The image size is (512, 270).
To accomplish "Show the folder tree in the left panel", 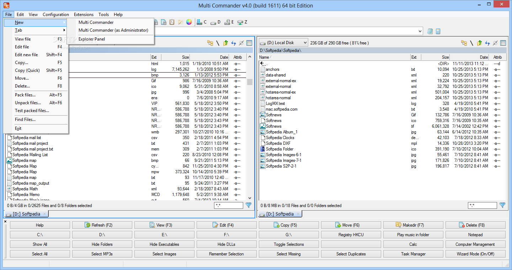I will coord(210,43).
